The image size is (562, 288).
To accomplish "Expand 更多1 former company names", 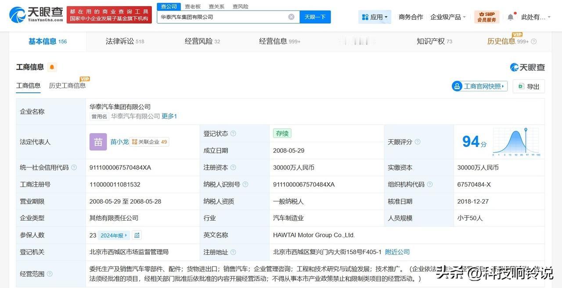I will click(x=169, y=116).
